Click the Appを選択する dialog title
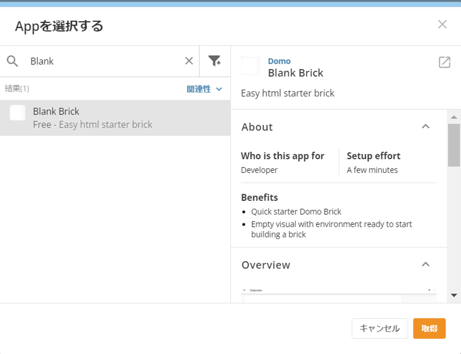This screenshot has height=354, width=461. [59, 26]
